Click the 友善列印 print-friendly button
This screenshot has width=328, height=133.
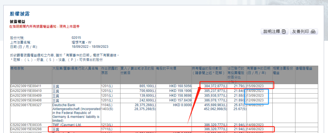tap(304, 31)
